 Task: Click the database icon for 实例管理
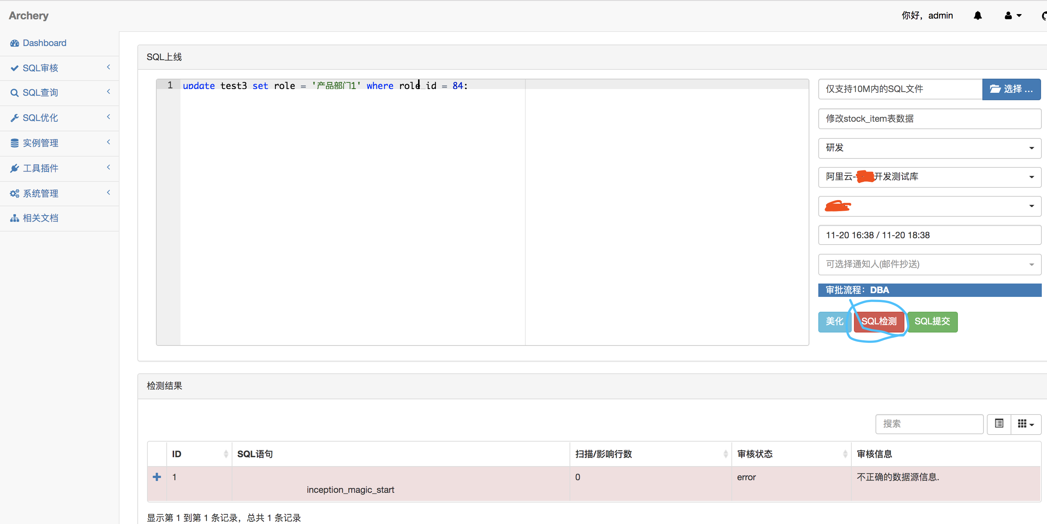click(x=14, y=143)
